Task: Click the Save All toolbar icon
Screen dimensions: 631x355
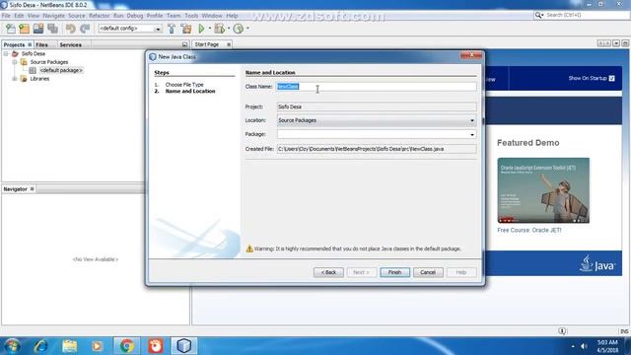Action: [52, 29]
